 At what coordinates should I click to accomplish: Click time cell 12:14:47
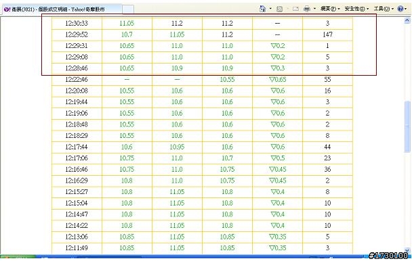pos(77,214)
